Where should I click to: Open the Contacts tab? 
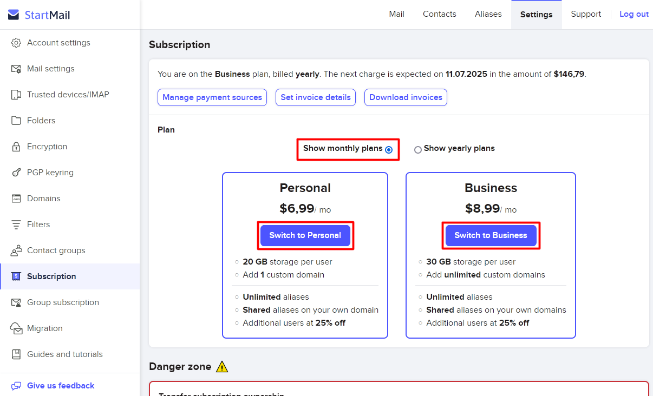[439, 14]
